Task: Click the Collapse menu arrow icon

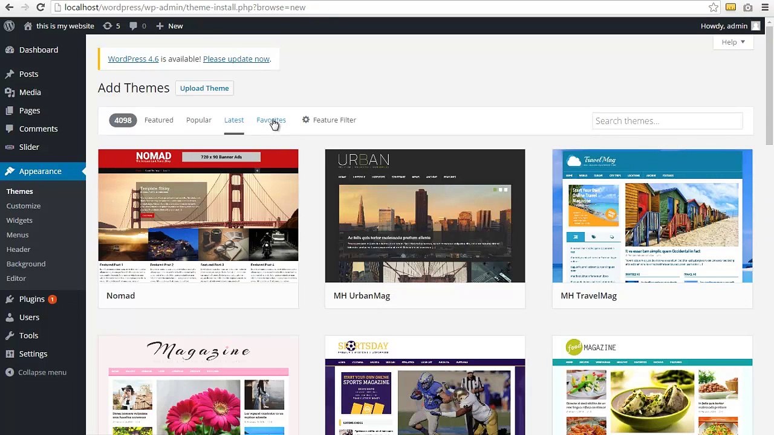Action: (x=10, y=372)
